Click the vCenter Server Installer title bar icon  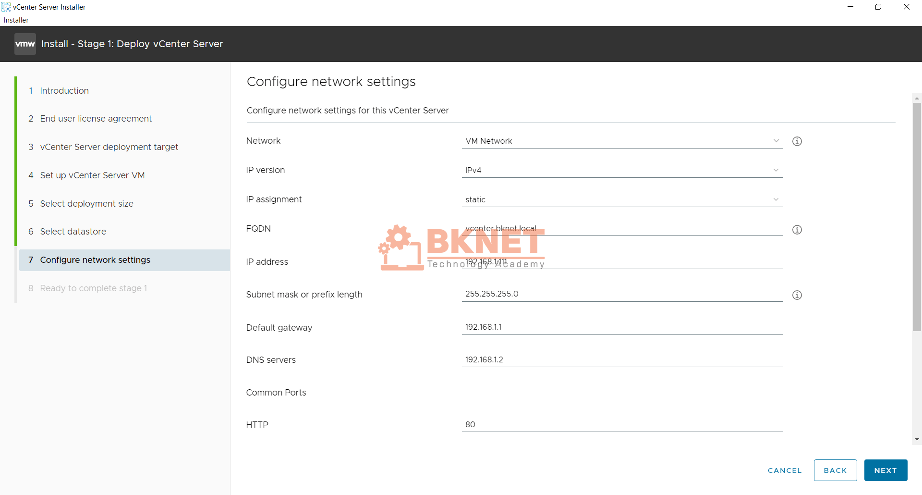(6, 7)
